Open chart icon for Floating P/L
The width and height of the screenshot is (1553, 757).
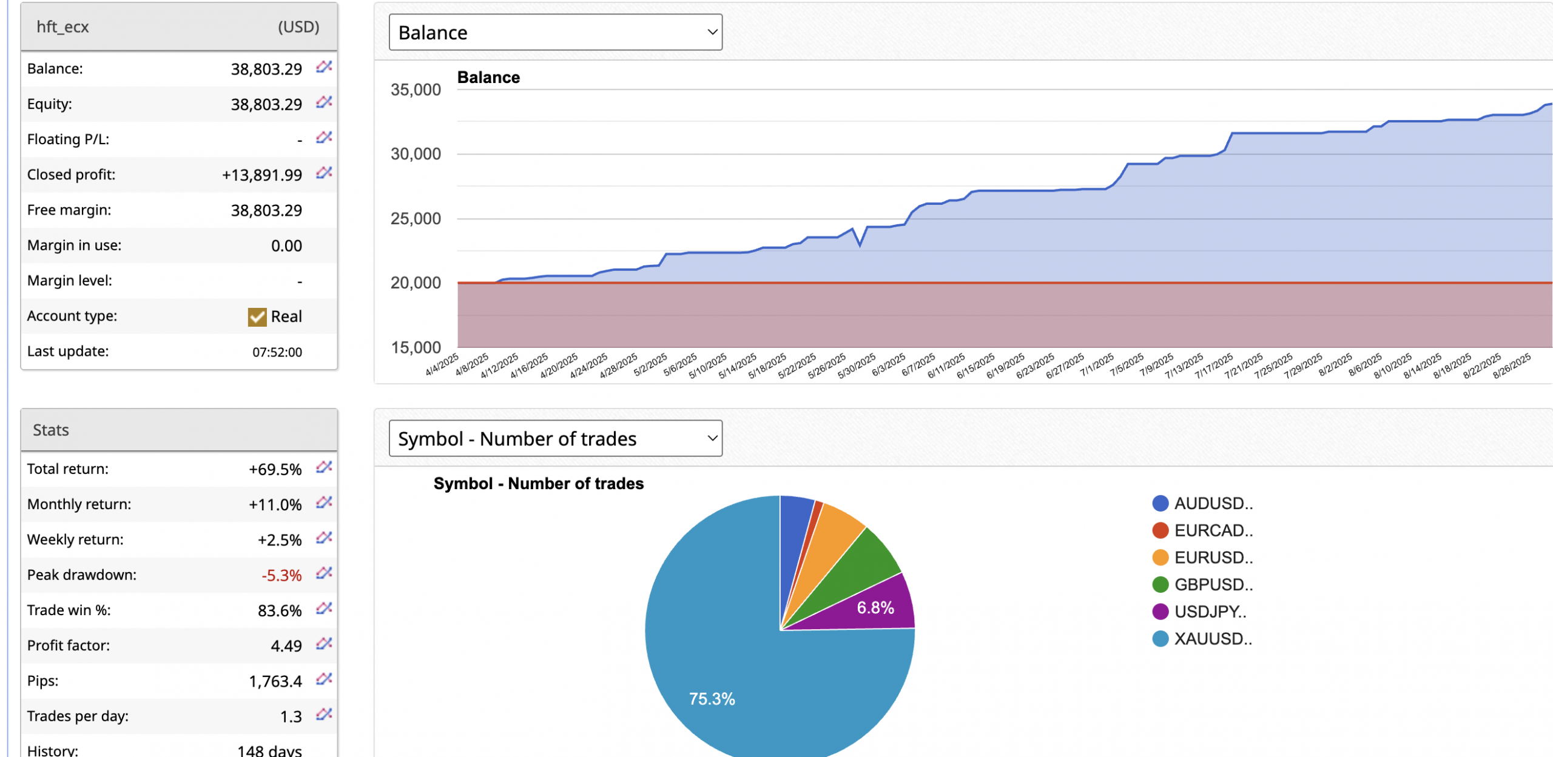click(324, 138)
